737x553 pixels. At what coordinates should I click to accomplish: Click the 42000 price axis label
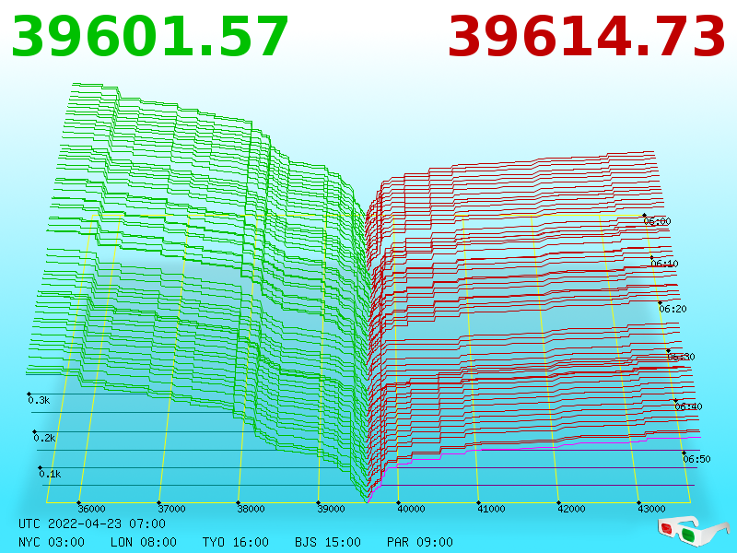tap(571, 509)
